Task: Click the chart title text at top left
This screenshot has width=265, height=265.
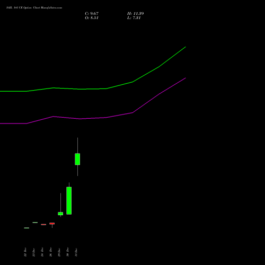Action: [34, 8]
